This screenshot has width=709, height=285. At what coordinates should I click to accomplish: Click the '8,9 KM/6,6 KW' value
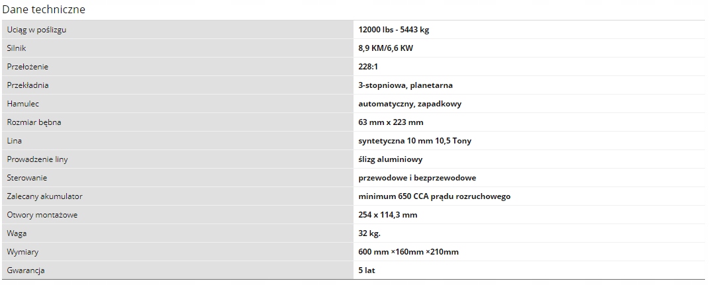(x=385, y=48)
